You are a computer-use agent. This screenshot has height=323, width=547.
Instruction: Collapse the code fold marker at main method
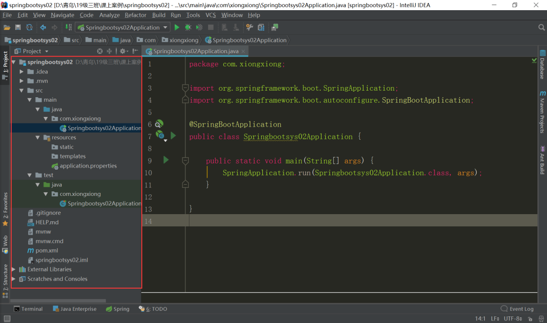pos(185,160)
